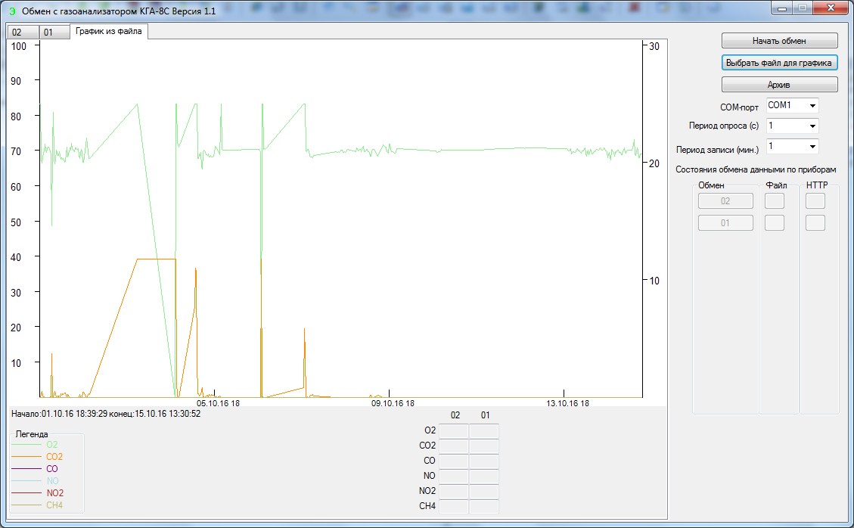This screenshot has width=854, height=528.
Task: Click the CO2 legend line swatch
Action: 26,457
